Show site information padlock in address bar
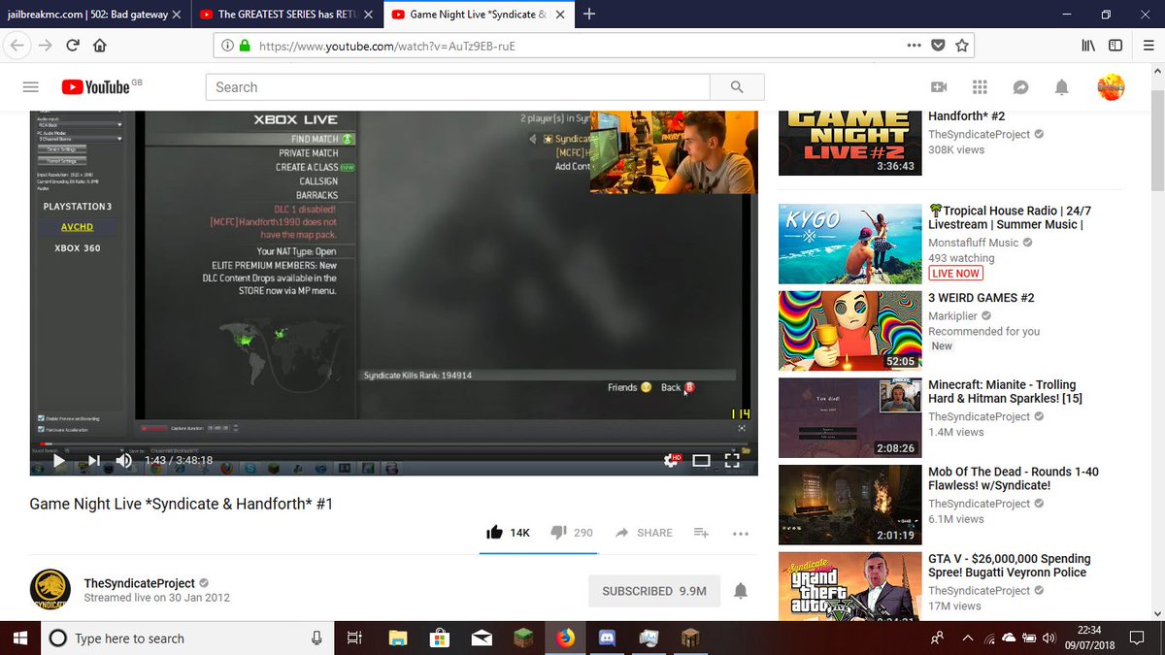The height and width of the screenshot is (655, 1165). [x=245, y=46]
